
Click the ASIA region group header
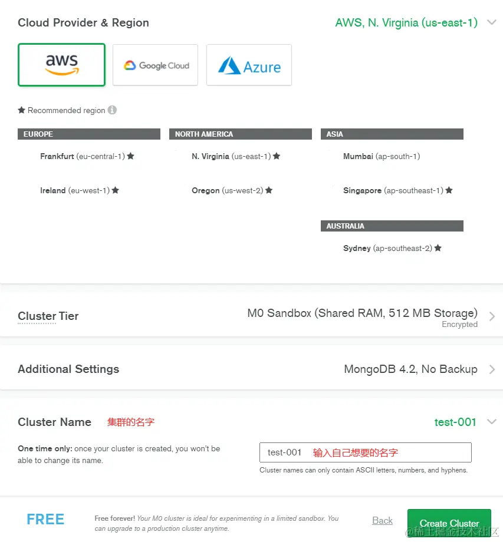392,134
